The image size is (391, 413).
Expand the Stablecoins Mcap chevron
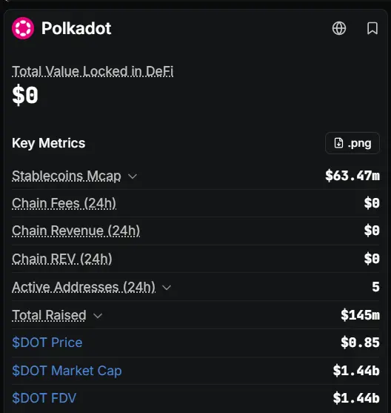133,176
